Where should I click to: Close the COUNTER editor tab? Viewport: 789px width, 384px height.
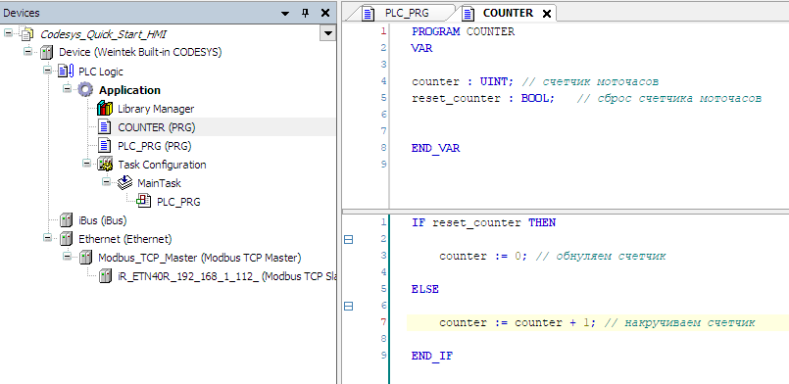coord(547,14)
